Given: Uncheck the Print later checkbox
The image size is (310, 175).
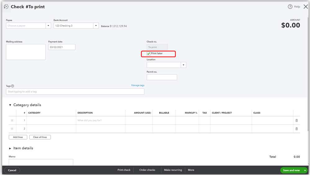Looking at the screenshot, I should click(149, 54).
